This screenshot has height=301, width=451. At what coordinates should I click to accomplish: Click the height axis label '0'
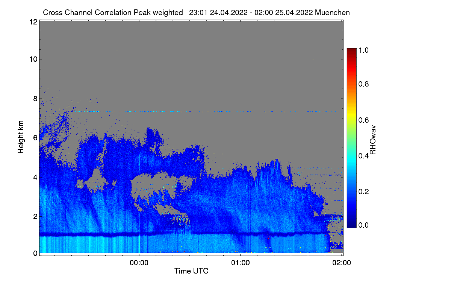pyautogui.click(x=35, y=253)
